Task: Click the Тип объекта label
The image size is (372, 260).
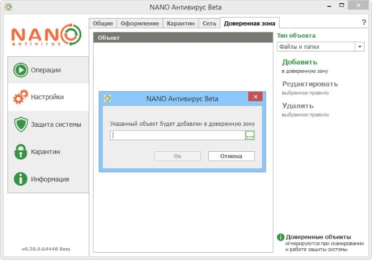Action: point(296,36)
